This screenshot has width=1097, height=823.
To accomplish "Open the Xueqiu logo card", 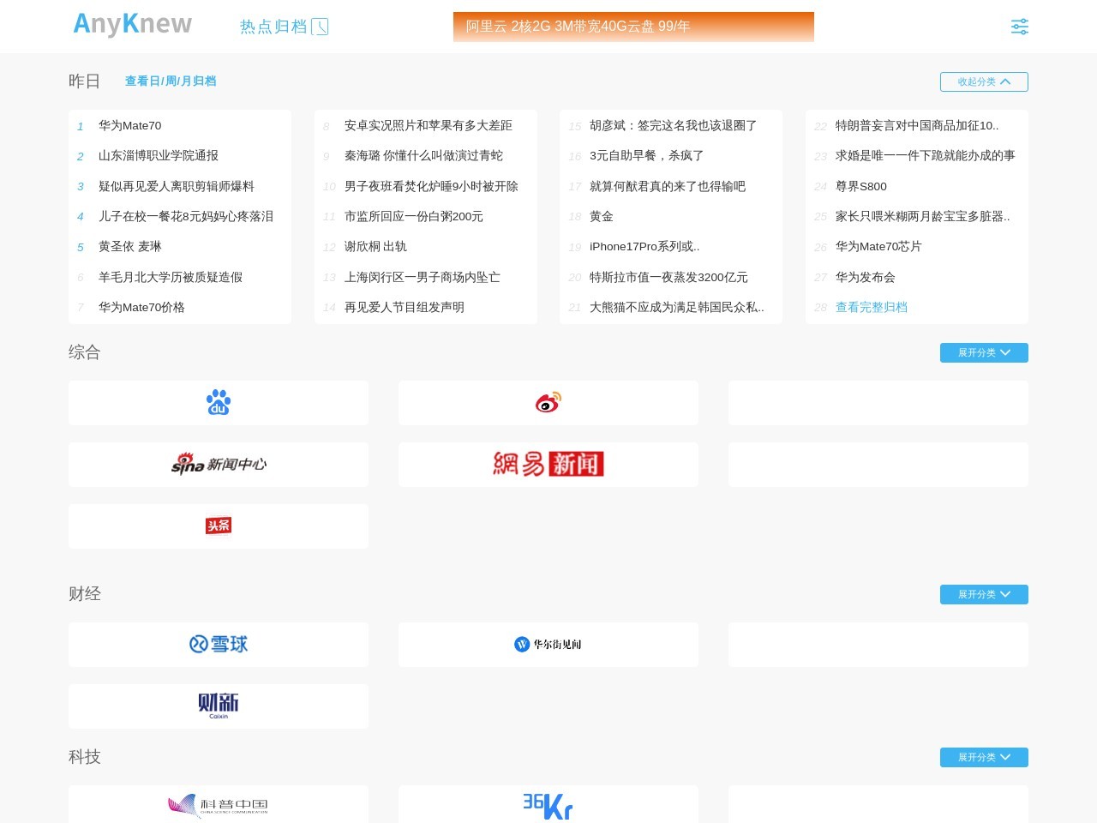I will click(219, 645).
